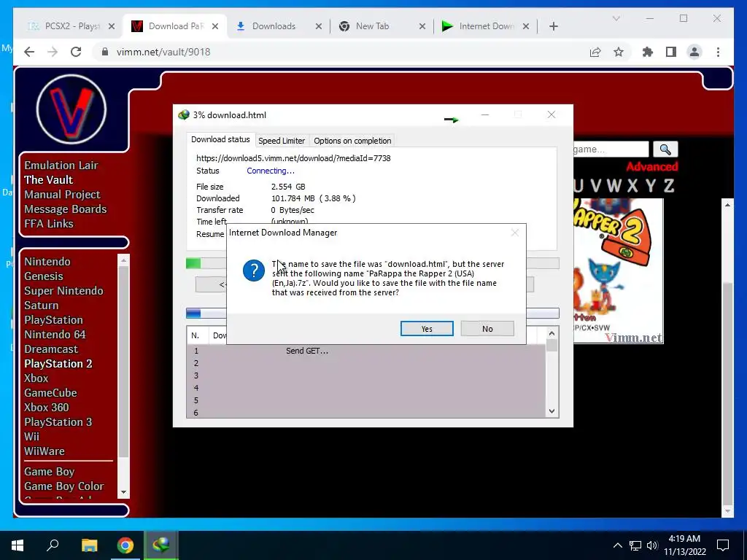
Task: Select PlayStation in the systems list
Action: click(x=53, y=320)
